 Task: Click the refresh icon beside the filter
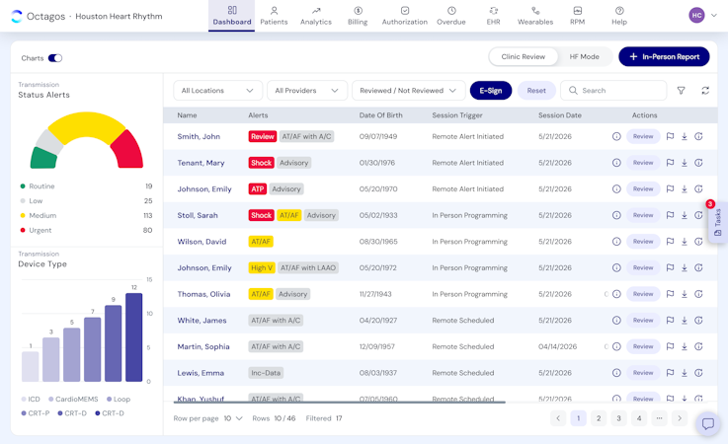(705, 91)
